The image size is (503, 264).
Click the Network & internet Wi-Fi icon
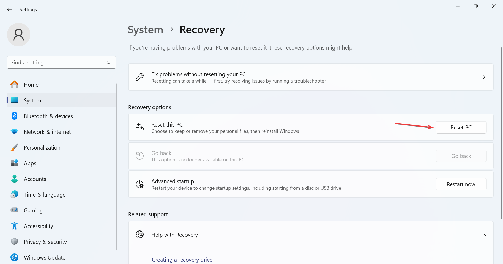[x=14, y=131]
